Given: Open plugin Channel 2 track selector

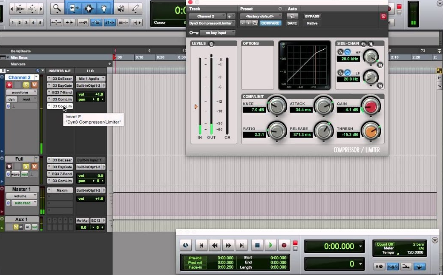Looking at the screenshot, I should coord(207,16).
